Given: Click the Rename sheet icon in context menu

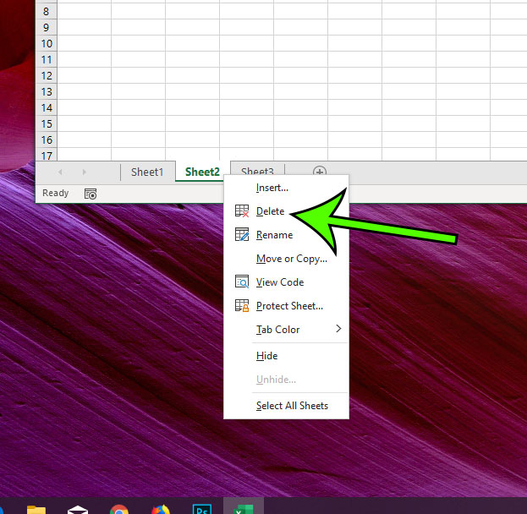Looking at the screenshot, I should (242, 234).
